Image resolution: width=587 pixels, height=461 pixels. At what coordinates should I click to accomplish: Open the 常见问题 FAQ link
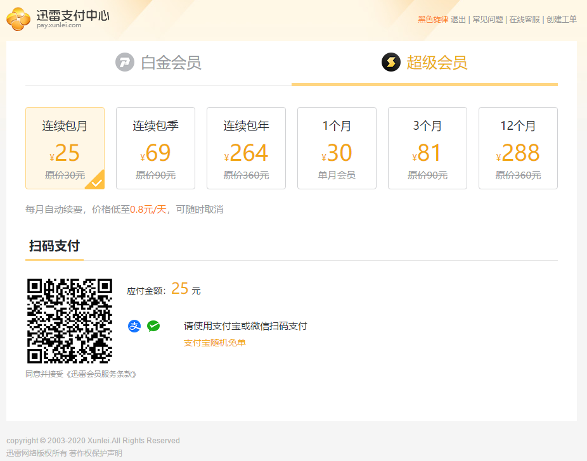pos(487,20)
